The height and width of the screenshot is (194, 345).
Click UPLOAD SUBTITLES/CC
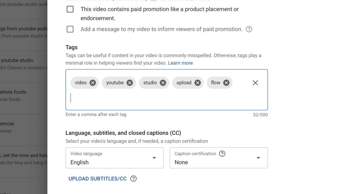click(97, 179)
